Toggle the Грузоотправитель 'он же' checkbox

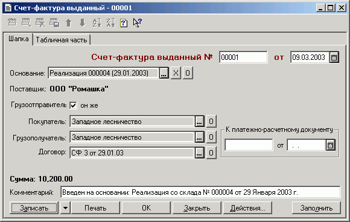point(73,105)
